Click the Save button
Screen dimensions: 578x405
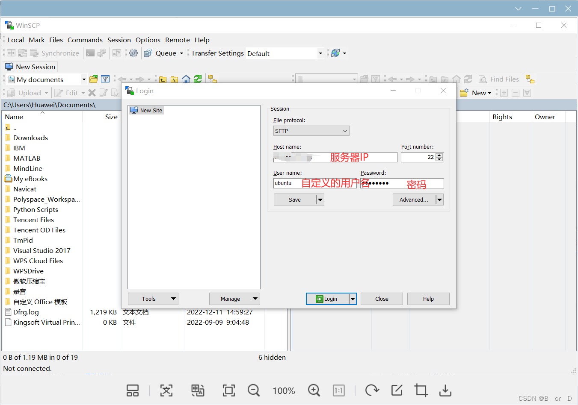click(295, 200)
